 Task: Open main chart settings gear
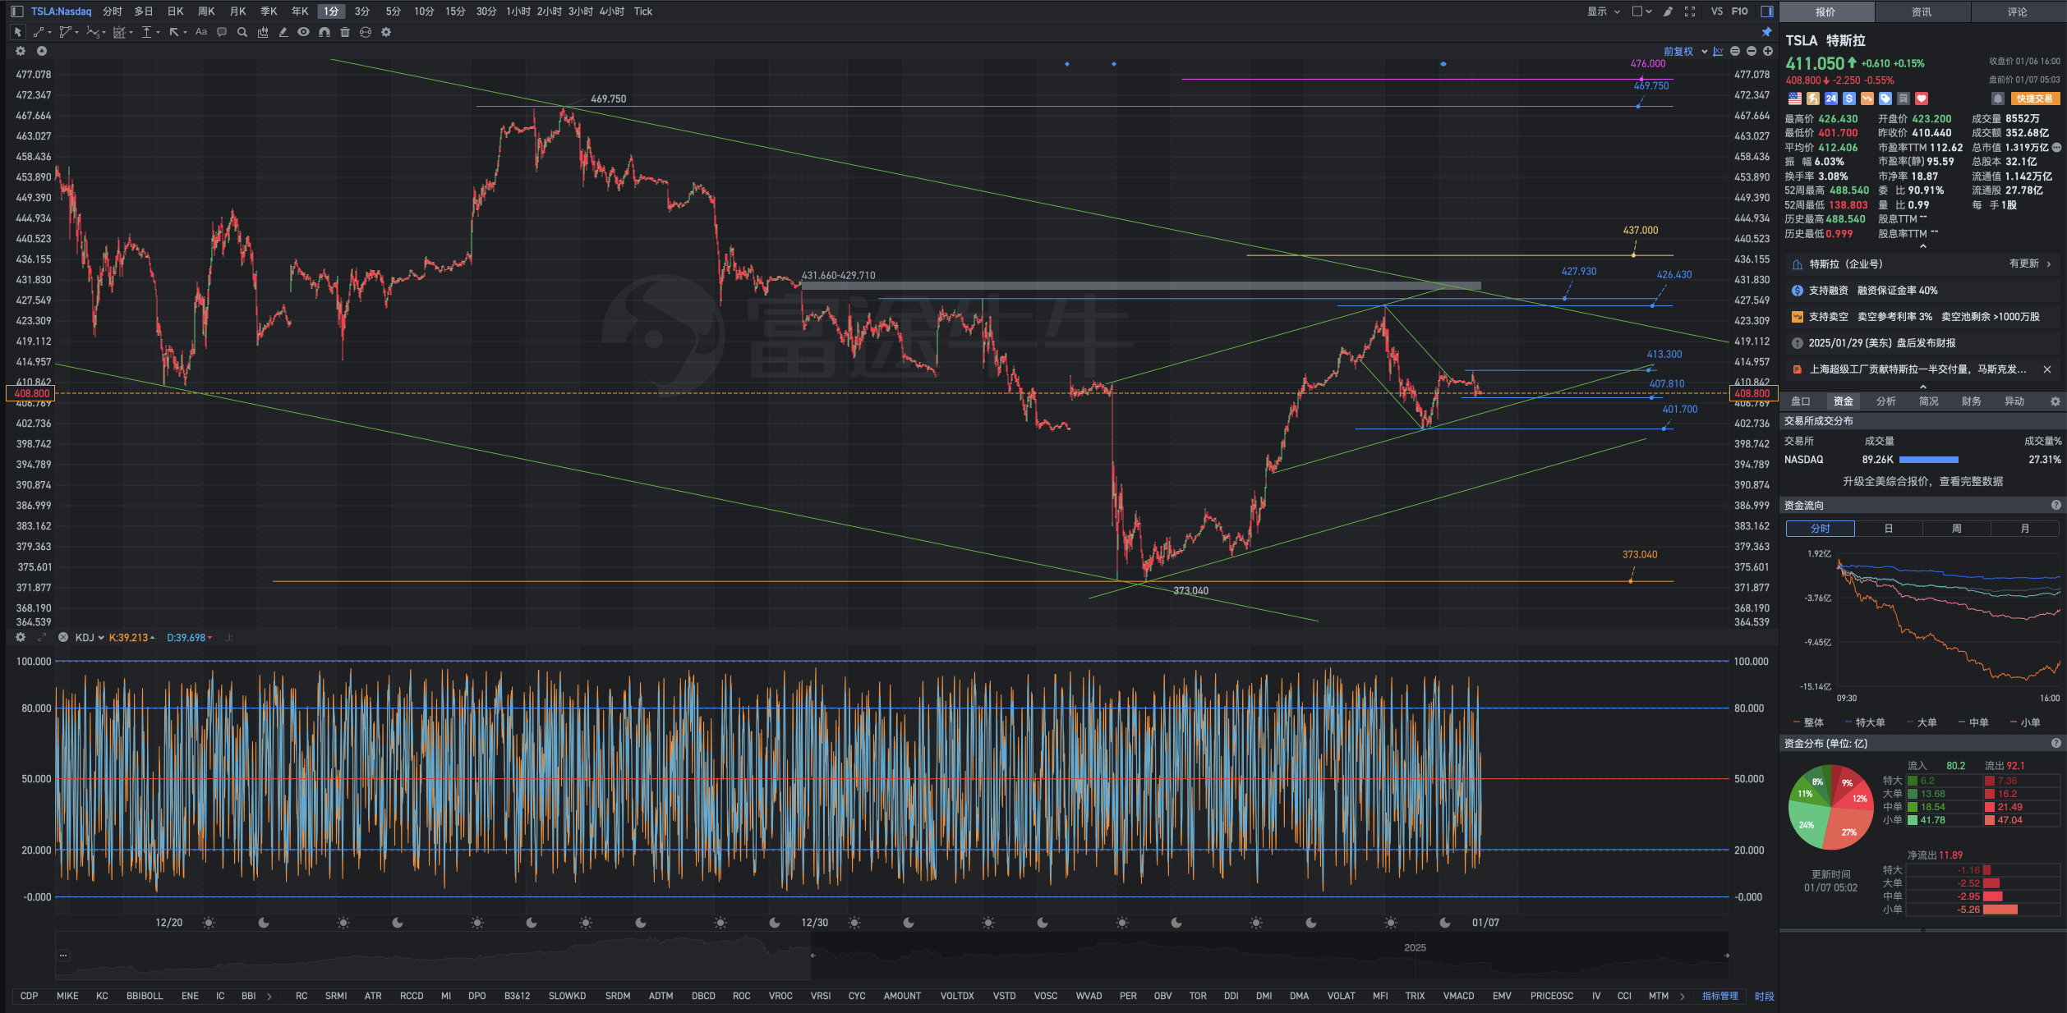coord(21,51)
